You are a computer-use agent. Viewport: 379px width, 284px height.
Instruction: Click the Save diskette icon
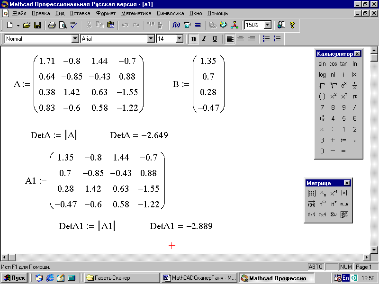point(37,25)
